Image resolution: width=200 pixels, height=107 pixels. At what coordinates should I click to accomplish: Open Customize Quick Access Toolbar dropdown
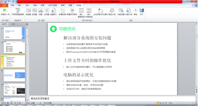pyautogui.click(x=16, y=1)
